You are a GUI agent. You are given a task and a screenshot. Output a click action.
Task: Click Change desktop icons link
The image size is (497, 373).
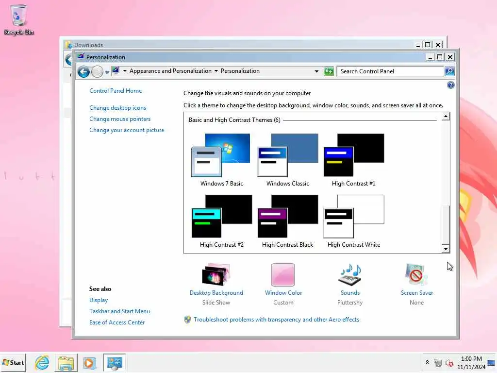[117, 108]
